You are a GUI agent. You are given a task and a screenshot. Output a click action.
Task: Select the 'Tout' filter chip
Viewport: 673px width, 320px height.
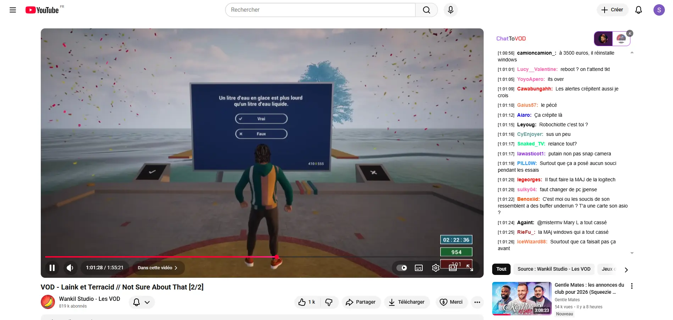click(501, 269)
